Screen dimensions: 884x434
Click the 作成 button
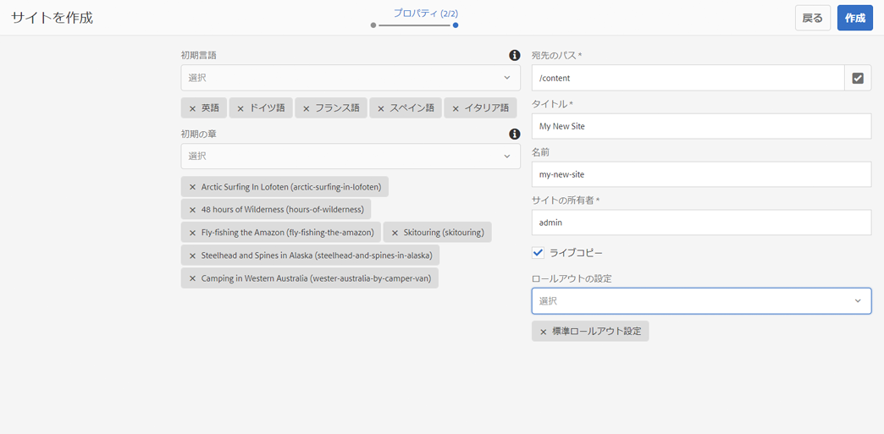pyautogui.click(x=854, y=18)
